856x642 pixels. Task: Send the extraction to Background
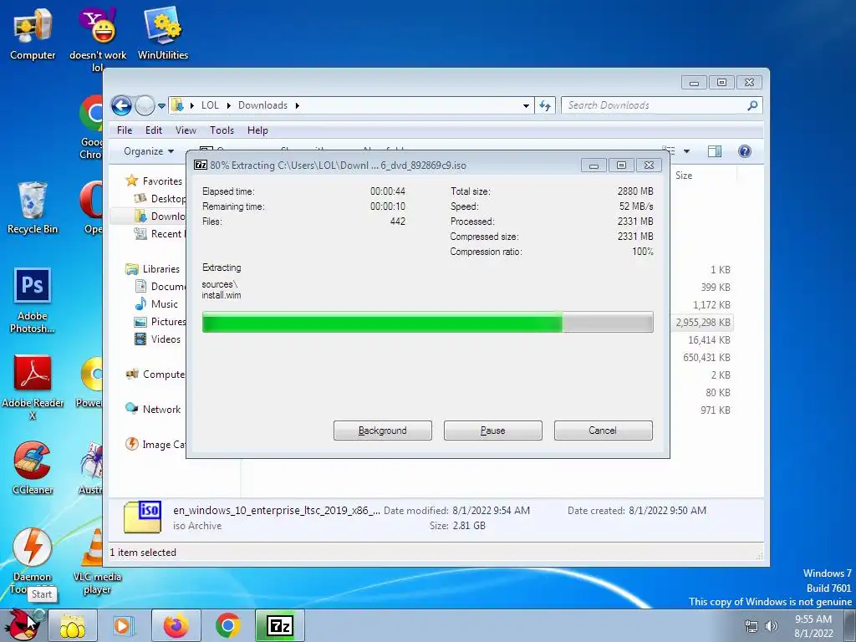[383, 431]
